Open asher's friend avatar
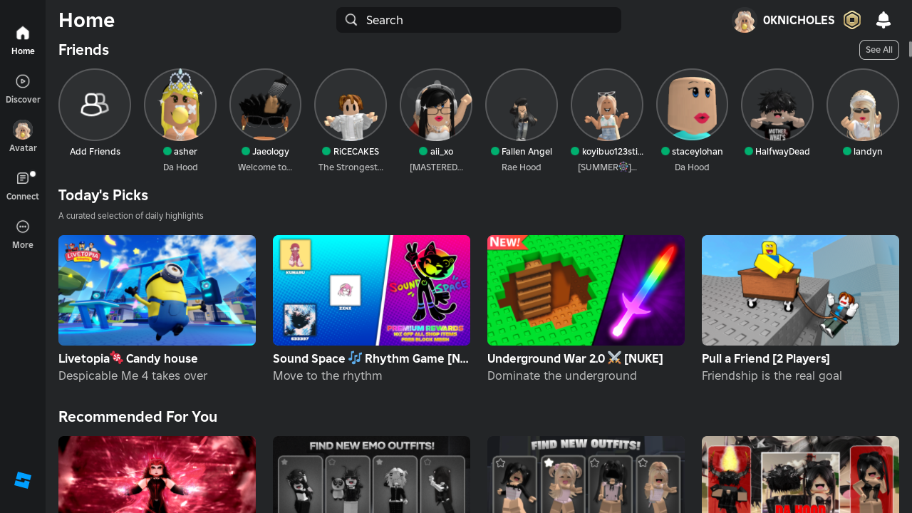 [180, 105]
